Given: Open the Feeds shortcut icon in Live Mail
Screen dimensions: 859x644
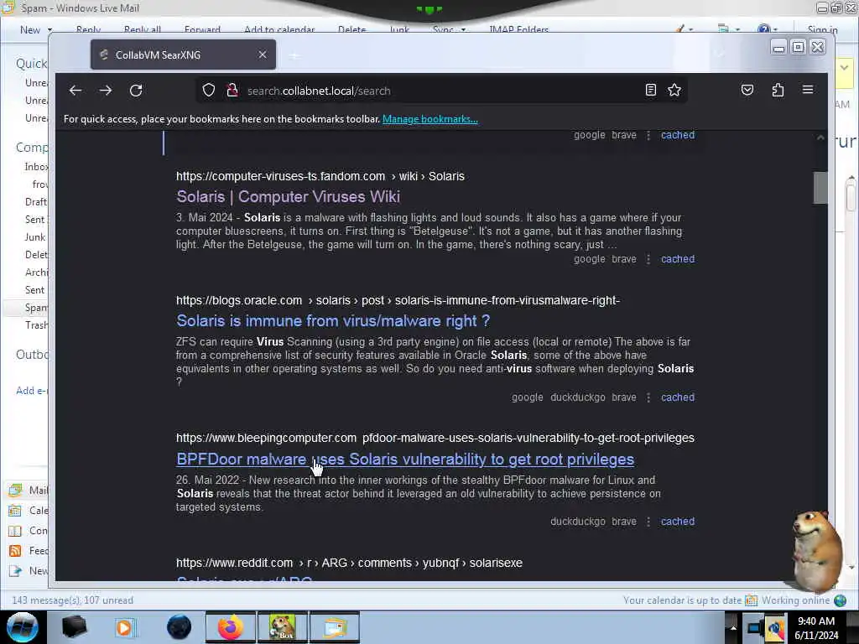Looking at the screenshot, I should (x=15, y=551).
